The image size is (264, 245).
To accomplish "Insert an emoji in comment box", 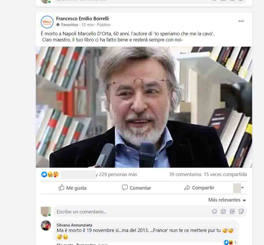I will click(215, 211).
